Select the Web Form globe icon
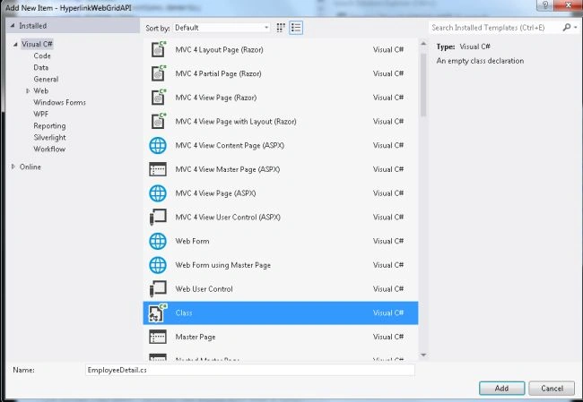This screenshot has height=402, width=583. click(x=158, y=241)
